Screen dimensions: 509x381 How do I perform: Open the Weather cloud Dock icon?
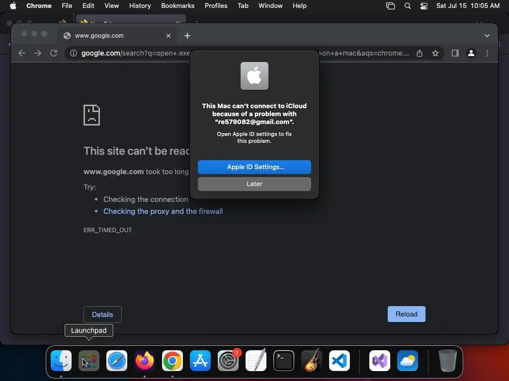click(x=408, y=360)
